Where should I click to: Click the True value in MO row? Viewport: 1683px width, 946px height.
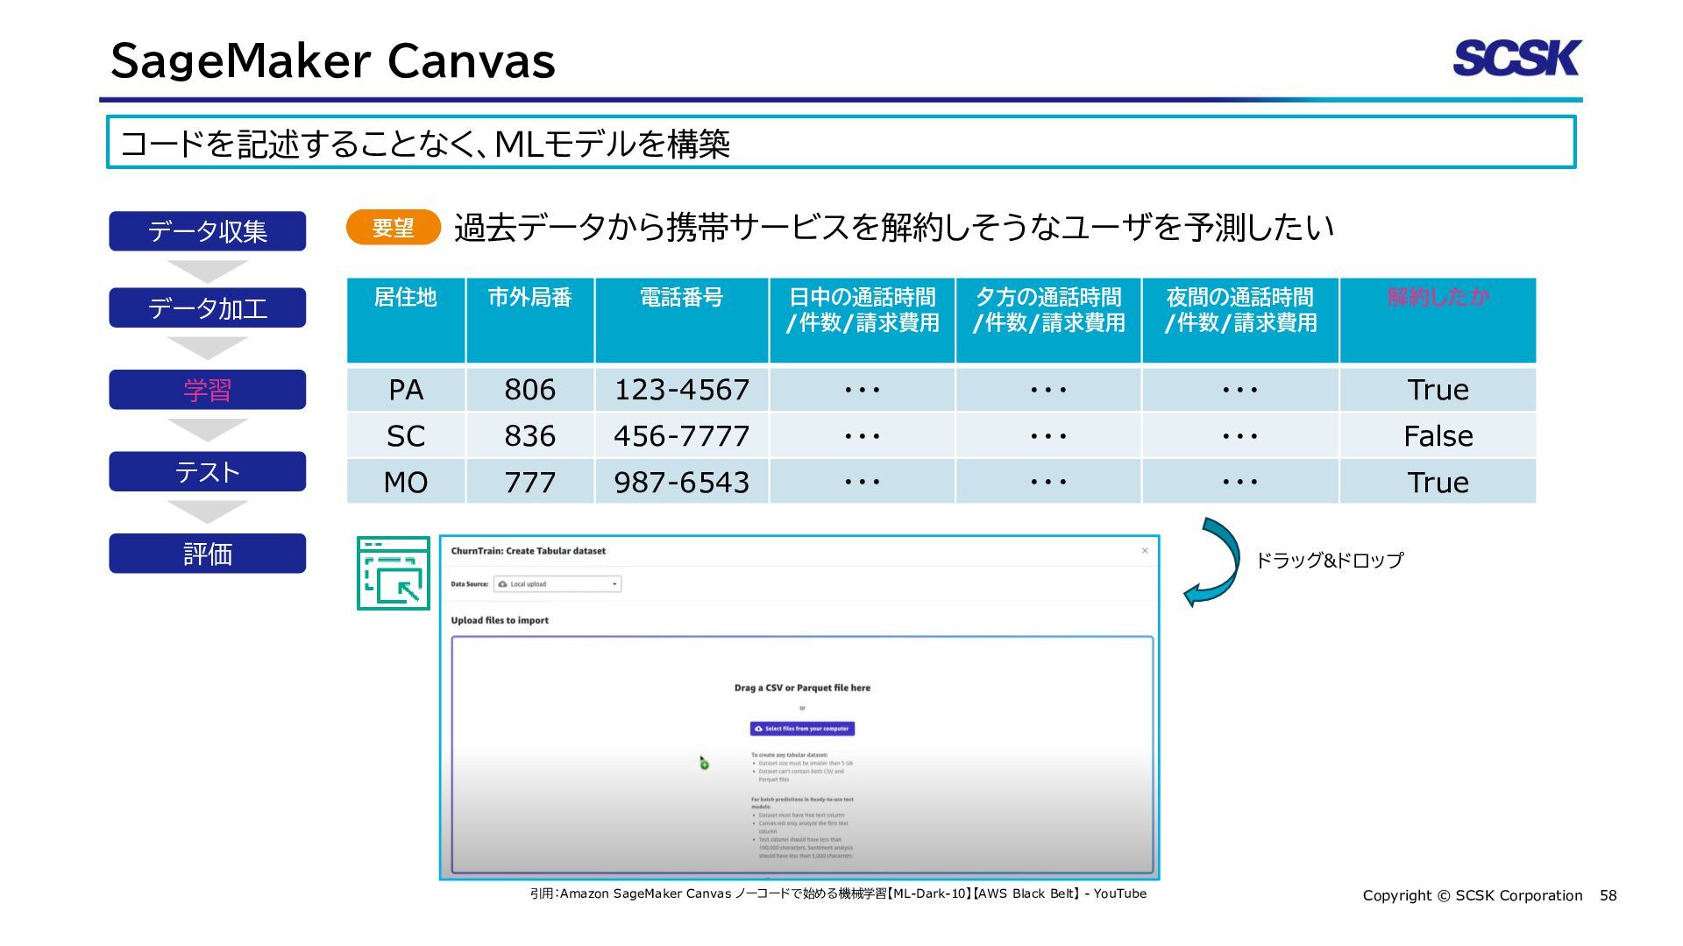tap(1438, 483)
